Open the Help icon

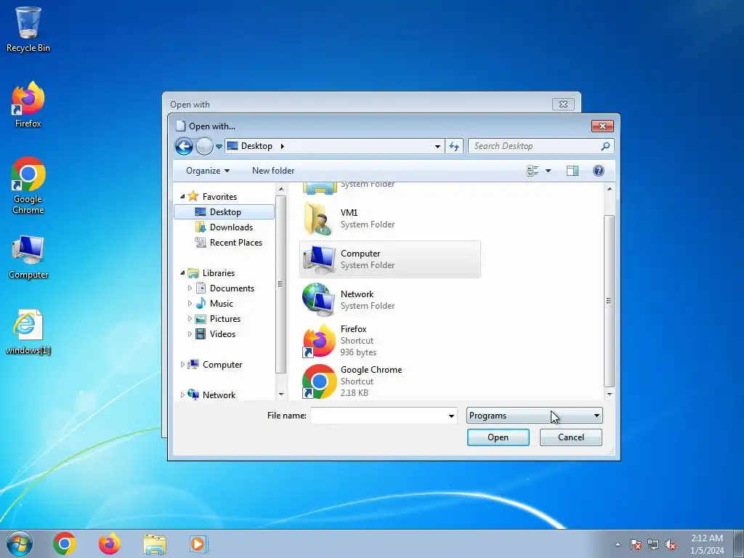pos(599,171)
